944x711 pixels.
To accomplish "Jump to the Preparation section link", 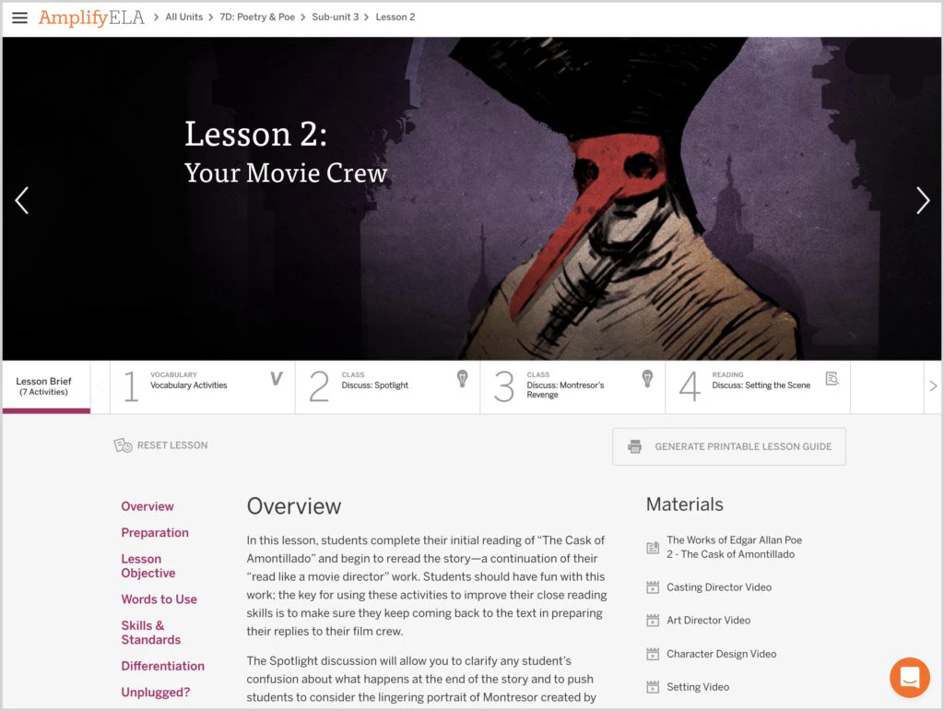I will 155,533.
